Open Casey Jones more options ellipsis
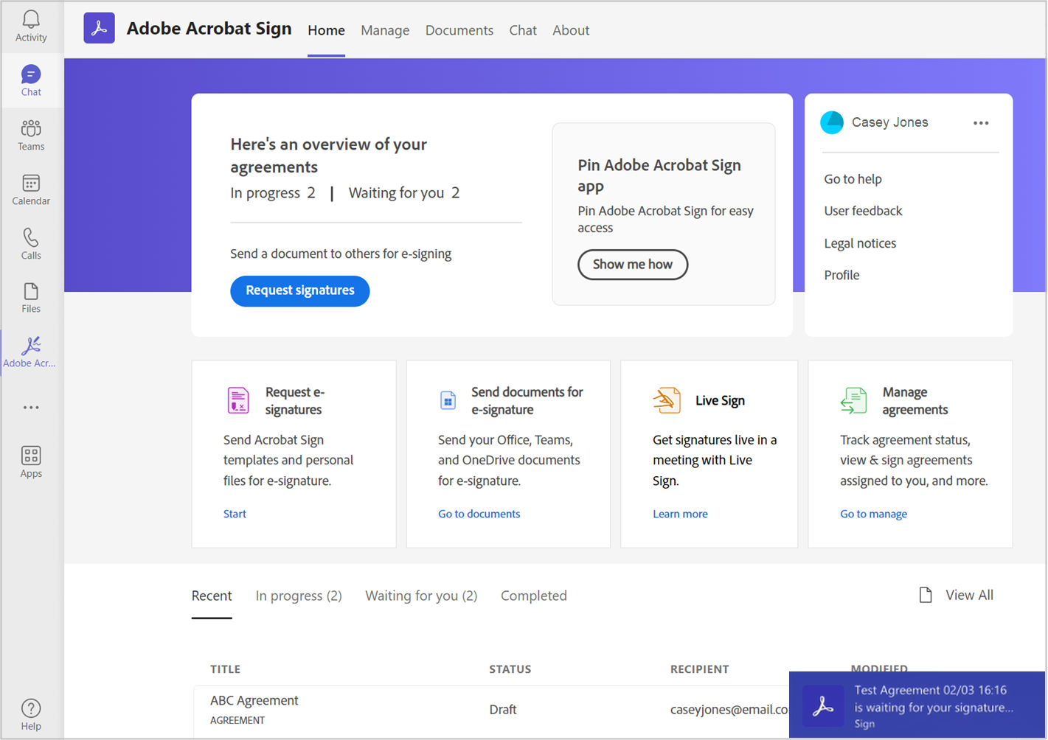The height and width of the screenshot is (740, 1048). pyautogui.click(x=981, y=123)
